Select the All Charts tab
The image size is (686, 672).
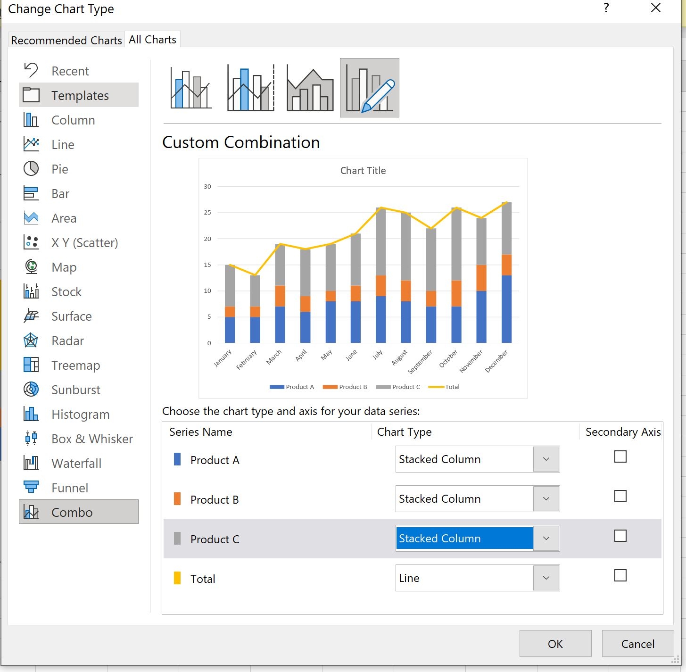coord(152,39)
